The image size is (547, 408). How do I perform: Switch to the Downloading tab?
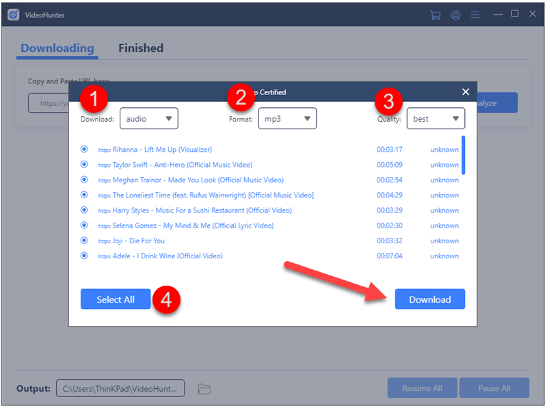[57, 48]
